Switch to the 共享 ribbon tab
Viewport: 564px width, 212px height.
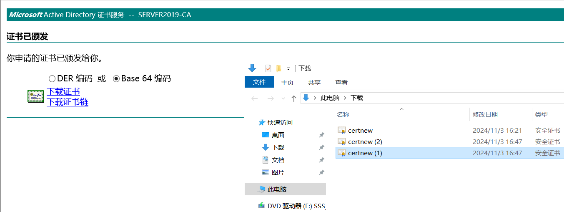(314, 82)
